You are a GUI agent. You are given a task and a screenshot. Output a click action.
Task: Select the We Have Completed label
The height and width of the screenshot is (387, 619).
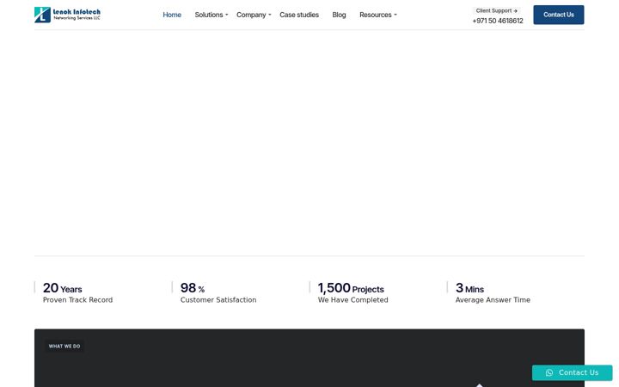click(x=353, y=300)
